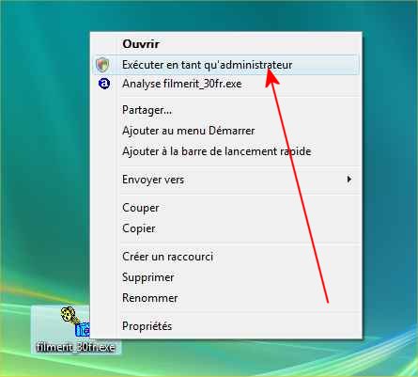Select Analyse filmerit_30fr.exe menu entry
The height and width of the screenshot is (377, 418).
[x=182, y=84]
